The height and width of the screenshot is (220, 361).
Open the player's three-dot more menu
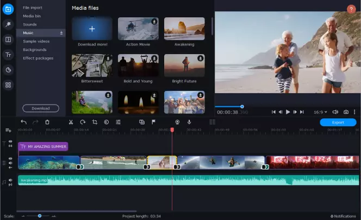(x=354, y=112)
